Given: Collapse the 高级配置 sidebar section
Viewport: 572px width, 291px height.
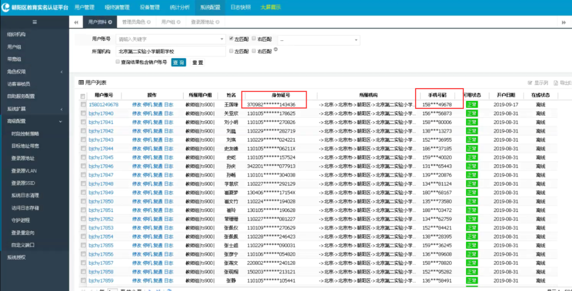Looking at the screenshot, I should tap(35, 121).
